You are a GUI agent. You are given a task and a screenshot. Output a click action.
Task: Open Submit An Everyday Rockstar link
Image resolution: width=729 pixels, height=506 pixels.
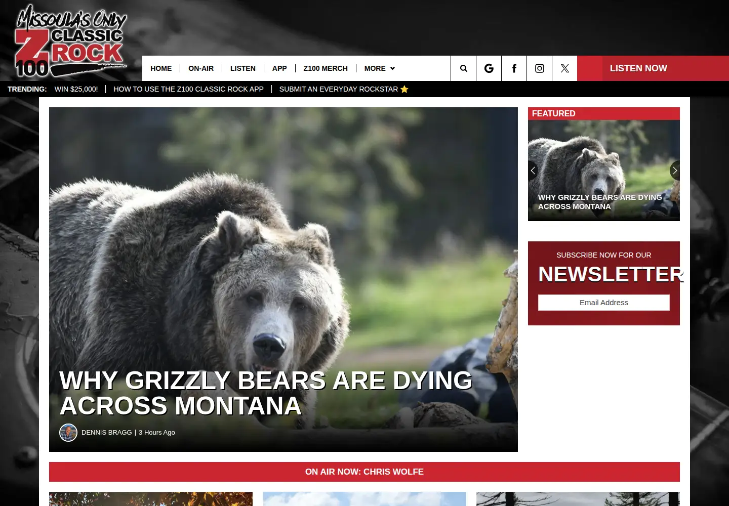click(x=344, y=89)
